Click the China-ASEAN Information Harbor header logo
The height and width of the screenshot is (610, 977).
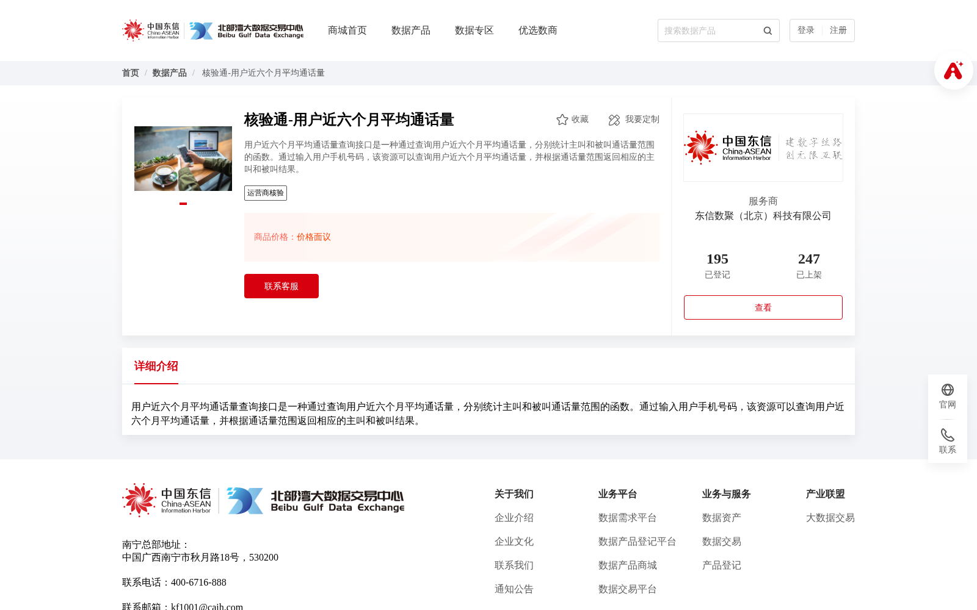pos(151,30)
